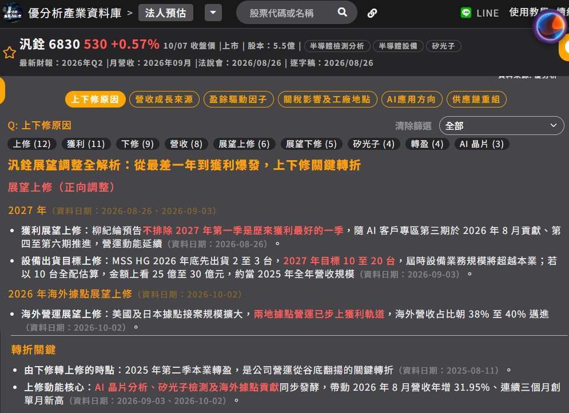
Task: Toggle the 下修 (9) filter tag
Action: click(138, 144)
